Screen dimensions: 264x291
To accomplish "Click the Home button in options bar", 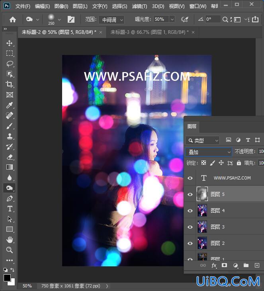I will coord(13,20).
